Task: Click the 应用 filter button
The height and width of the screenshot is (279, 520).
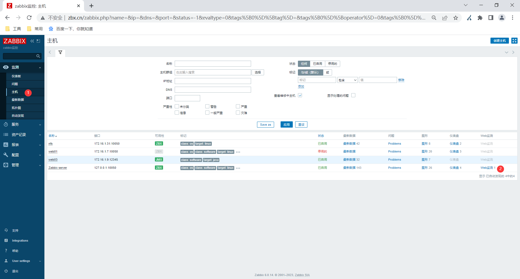Action: click(287, 125)
